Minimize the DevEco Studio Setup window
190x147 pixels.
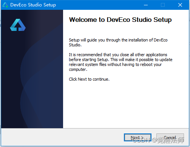point(146,5)
